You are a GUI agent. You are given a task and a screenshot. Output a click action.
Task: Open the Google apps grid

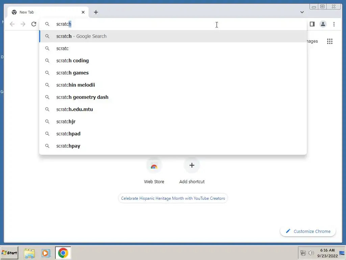click(330, 41)
